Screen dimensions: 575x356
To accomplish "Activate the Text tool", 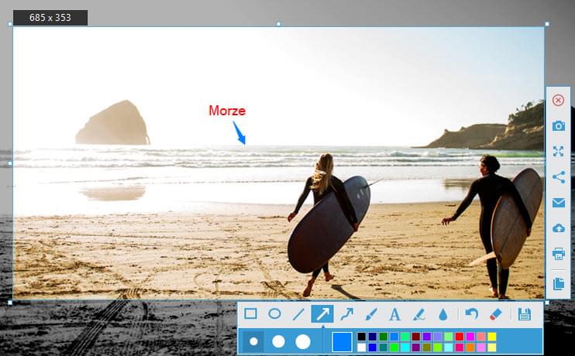I will [394, 314].
